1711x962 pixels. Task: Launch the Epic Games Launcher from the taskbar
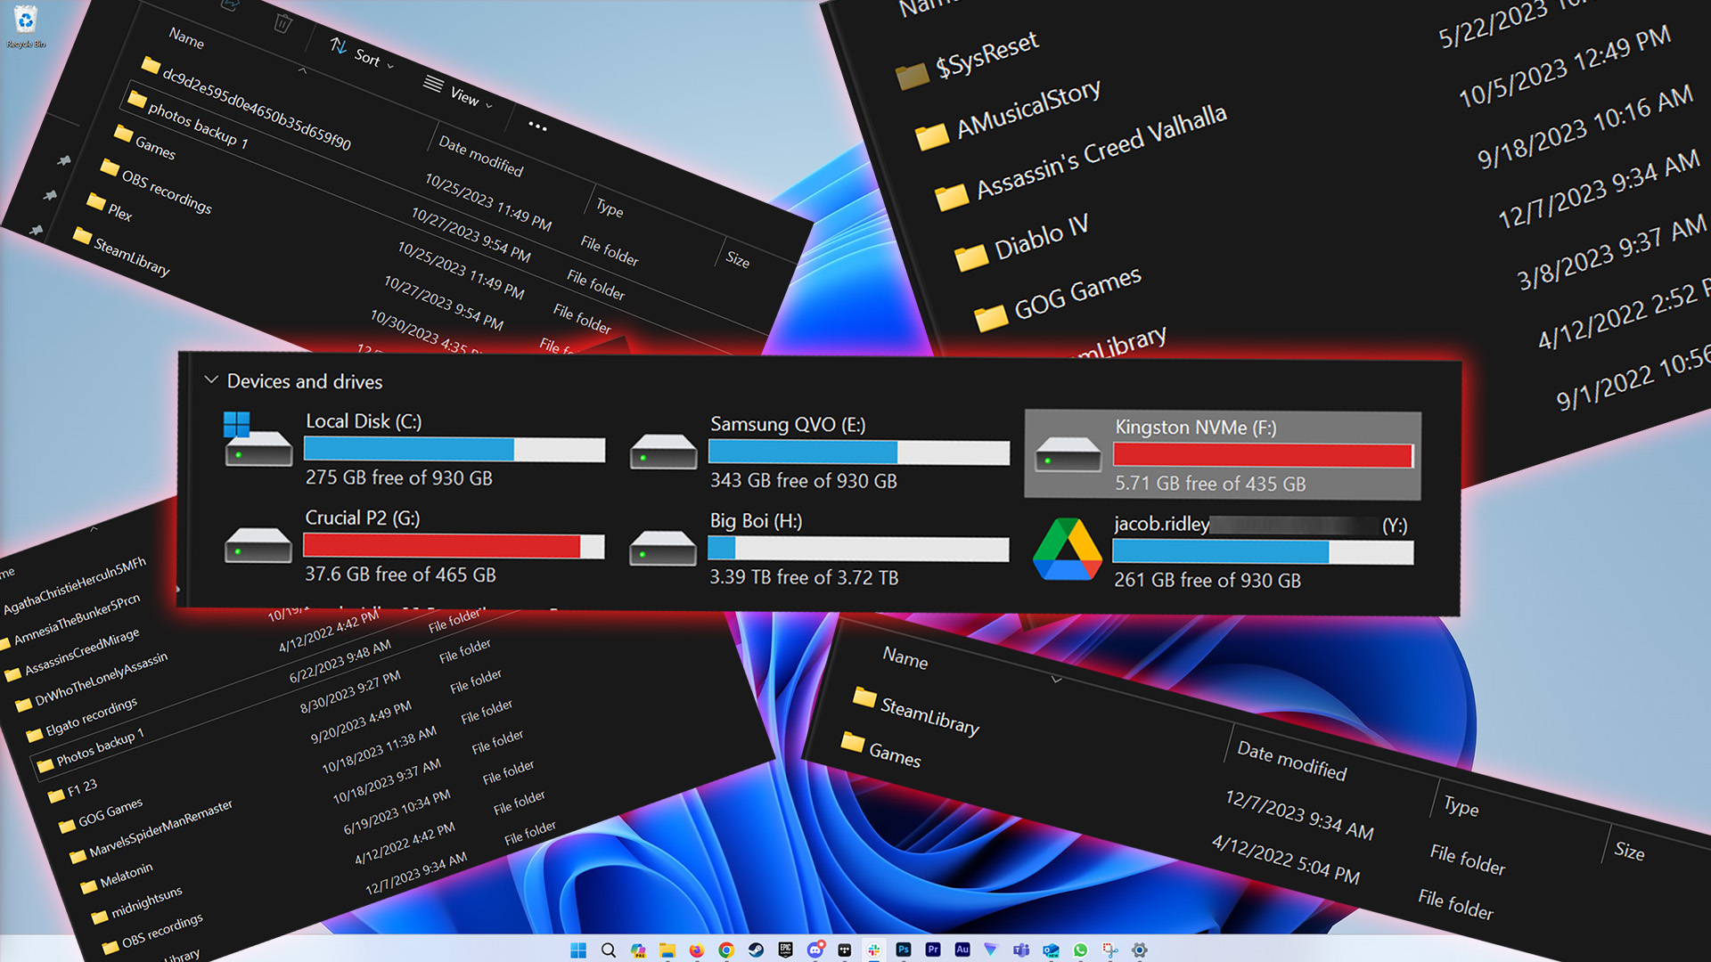785,950
